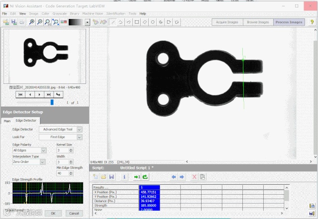Click the script info icon
This screenshot has height=219, width=318.
(x=124, y=177)
